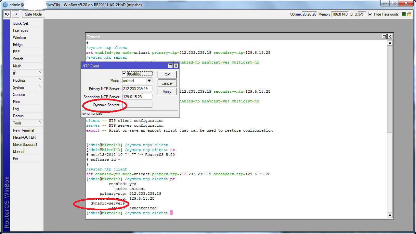Open the Mode dropdown arrow
The height and width of the screenshot is (234, 416).
tap(149, 81)
